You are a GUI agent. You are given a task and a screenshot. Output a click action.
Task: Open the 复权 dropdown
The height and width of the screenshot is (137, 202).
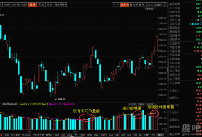point(125,5)
